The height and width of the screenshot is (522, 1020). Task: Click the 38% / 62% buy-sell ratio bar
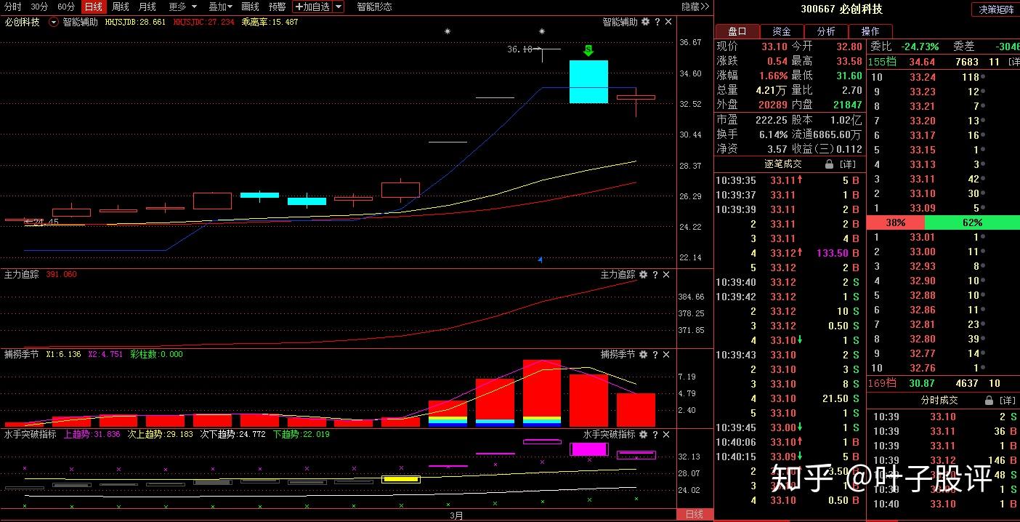(943, 222)
